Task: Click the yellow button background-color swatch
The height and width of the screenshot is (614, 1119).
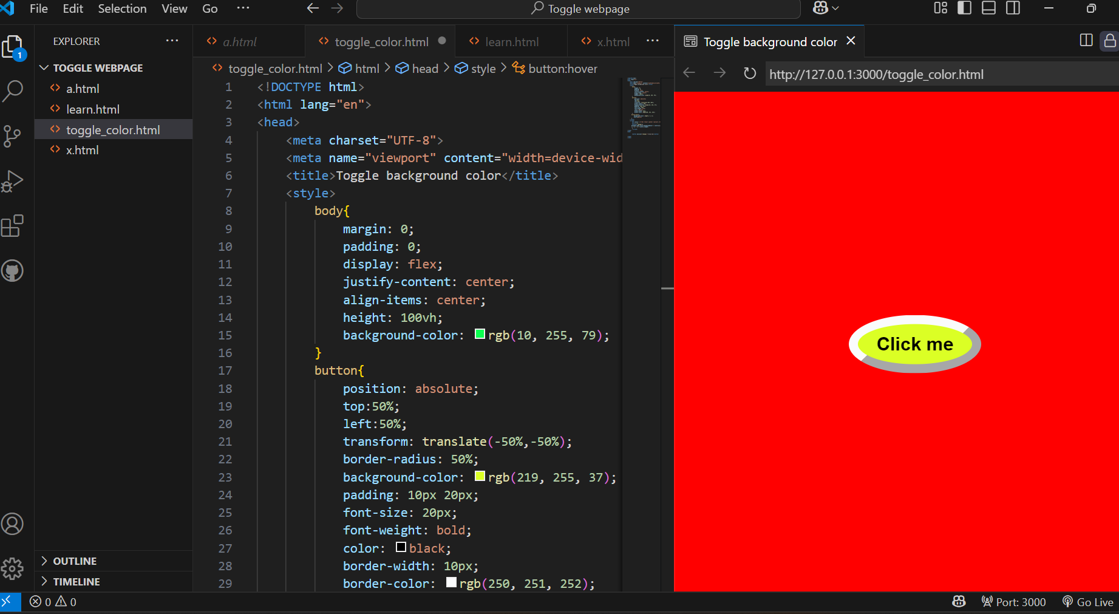Action: click(480, 476)
